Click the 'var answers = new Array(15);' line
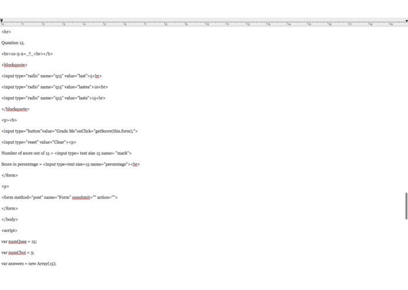This screenshot has width=408, height=290. (x=29, y=264)
